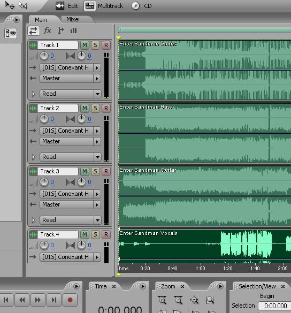Arm Track 4 for record
The height and width of the screenshot is (313, 291).
[x=106, y=234]
